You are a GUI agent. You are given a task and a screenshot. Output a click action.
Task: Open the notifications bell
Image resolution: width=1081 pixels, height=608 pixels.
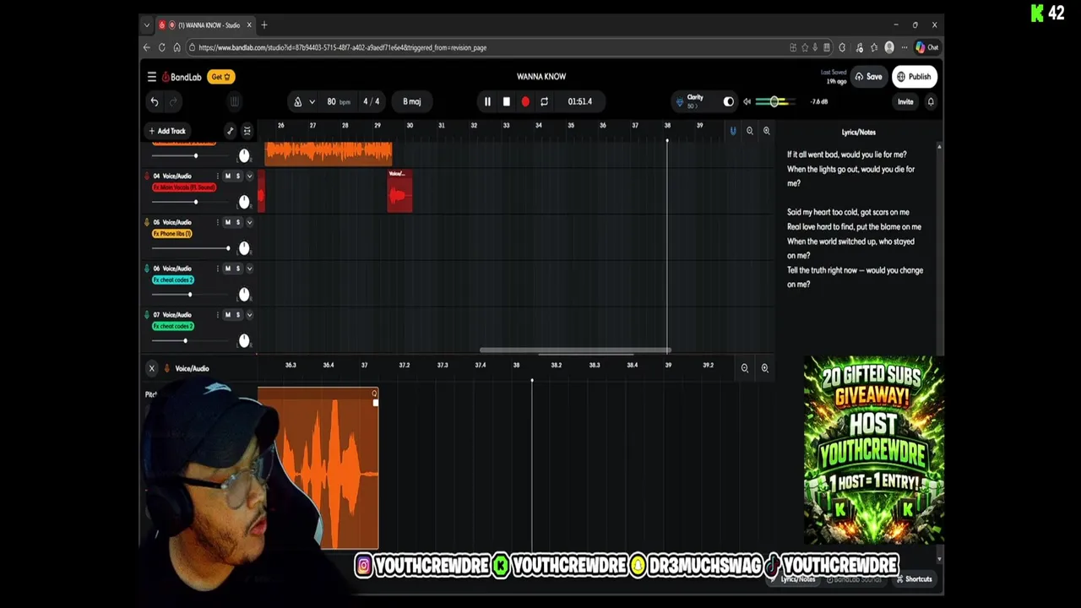pyautogui.click(x=931, y=101)
